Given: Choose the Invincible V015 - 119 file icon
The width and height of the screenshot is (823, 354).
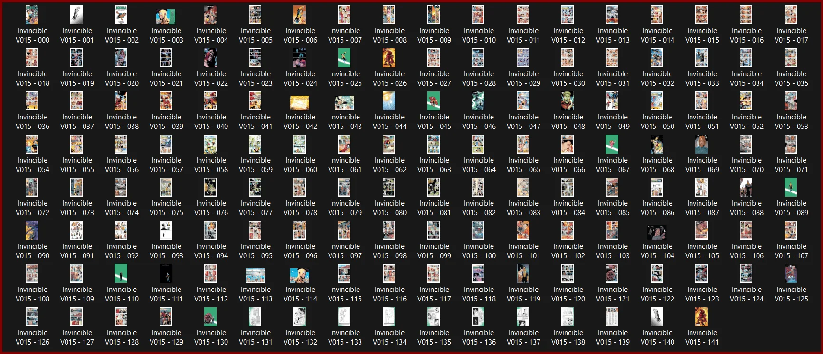Looking at the screenshot, I should 523,274.
